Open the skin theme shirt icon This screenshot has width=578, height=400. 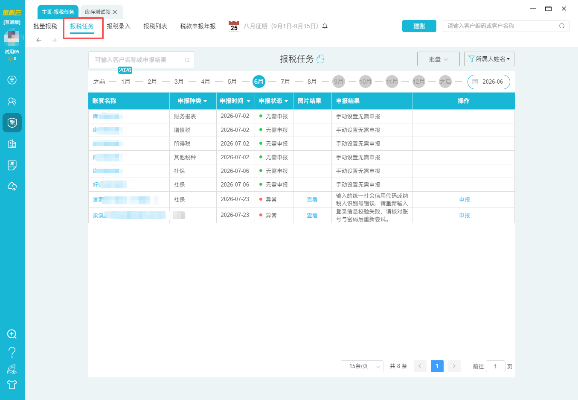pyautogui.click(x=12, y=385)
